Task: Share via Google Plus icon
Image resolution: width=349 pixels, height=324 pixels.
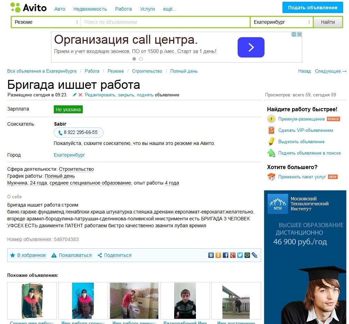Action: 232,255
